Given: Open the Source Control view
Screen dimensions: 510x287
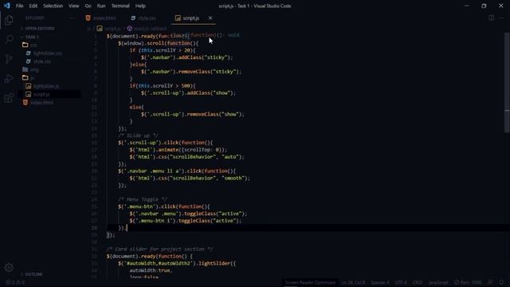Looking at the screenshot, I should point(9,59).
